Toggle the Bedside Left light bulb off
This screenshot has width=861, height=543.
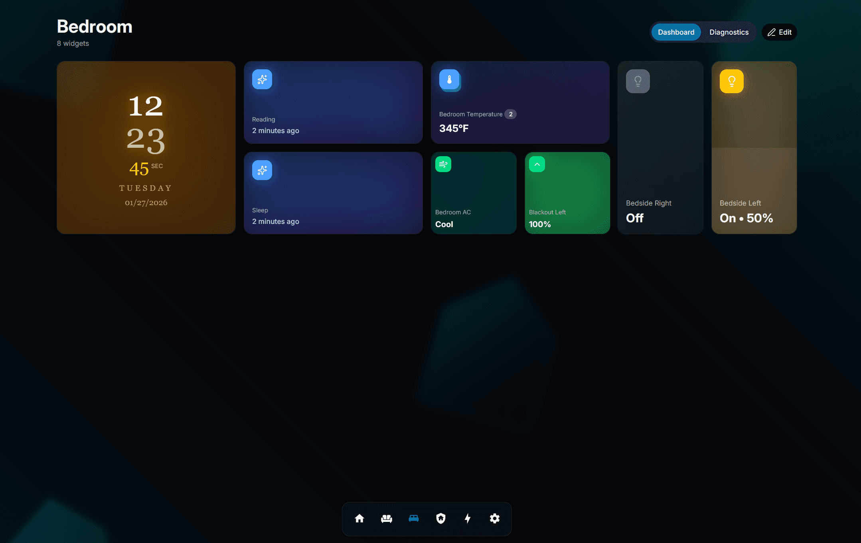[x=731, y=81]
